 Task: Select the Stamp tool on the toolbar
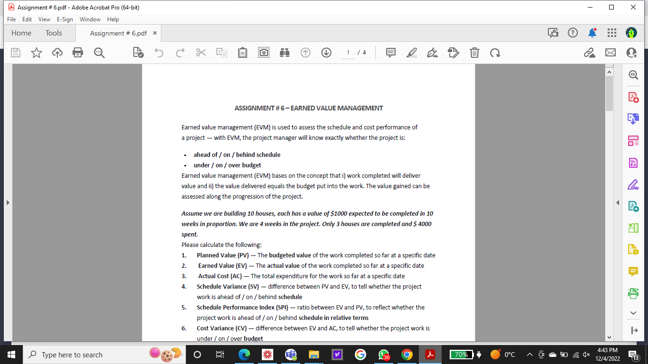click(x=453, y=53)
